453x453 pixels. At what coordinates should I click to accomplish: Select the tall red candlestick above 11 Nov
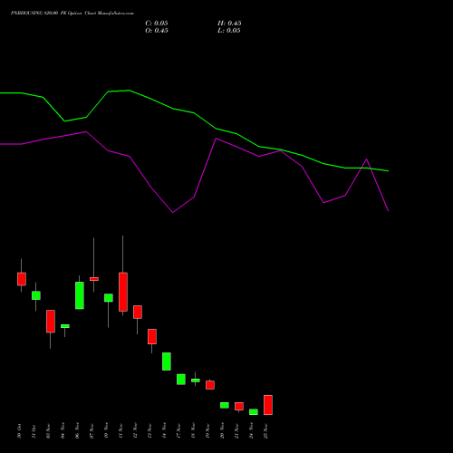(x=123, y=292)
